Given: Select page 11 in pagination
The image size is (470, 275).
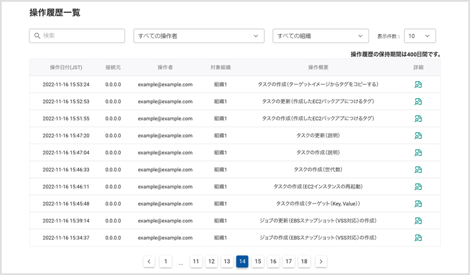Looking at the screenshot, I should (196, 262).
